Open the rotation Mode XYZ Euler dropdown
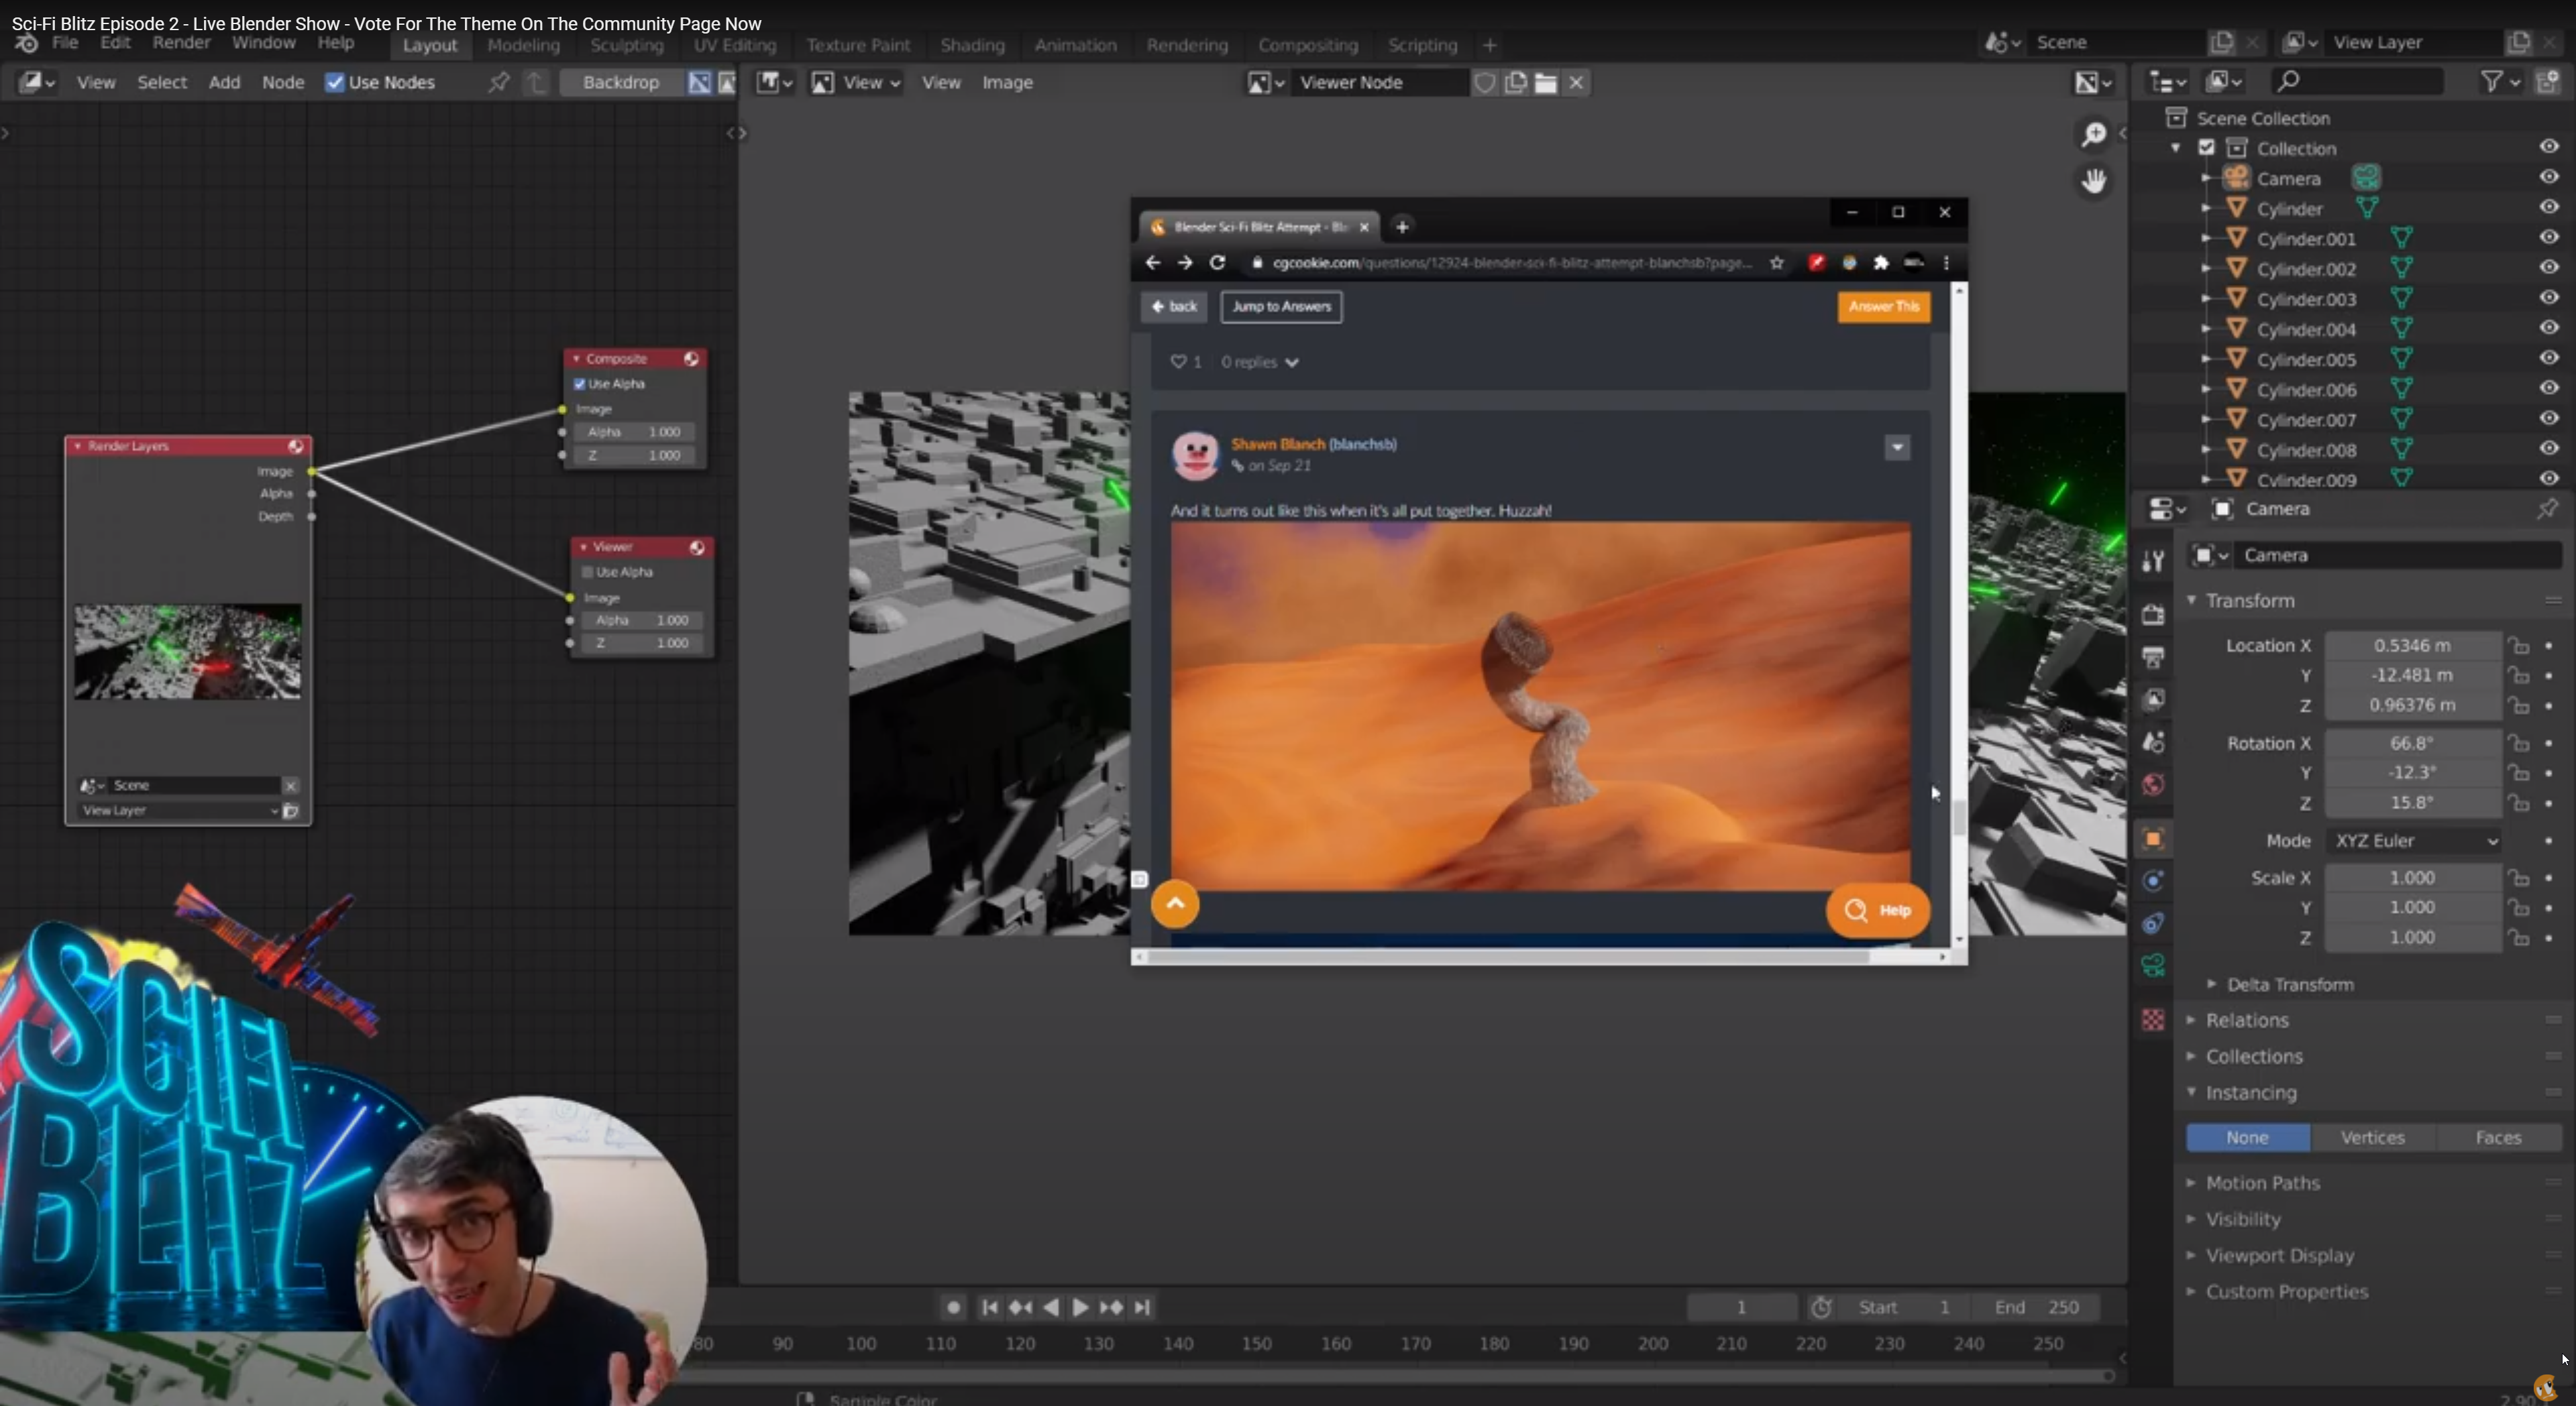 (x=2413, y=840)
